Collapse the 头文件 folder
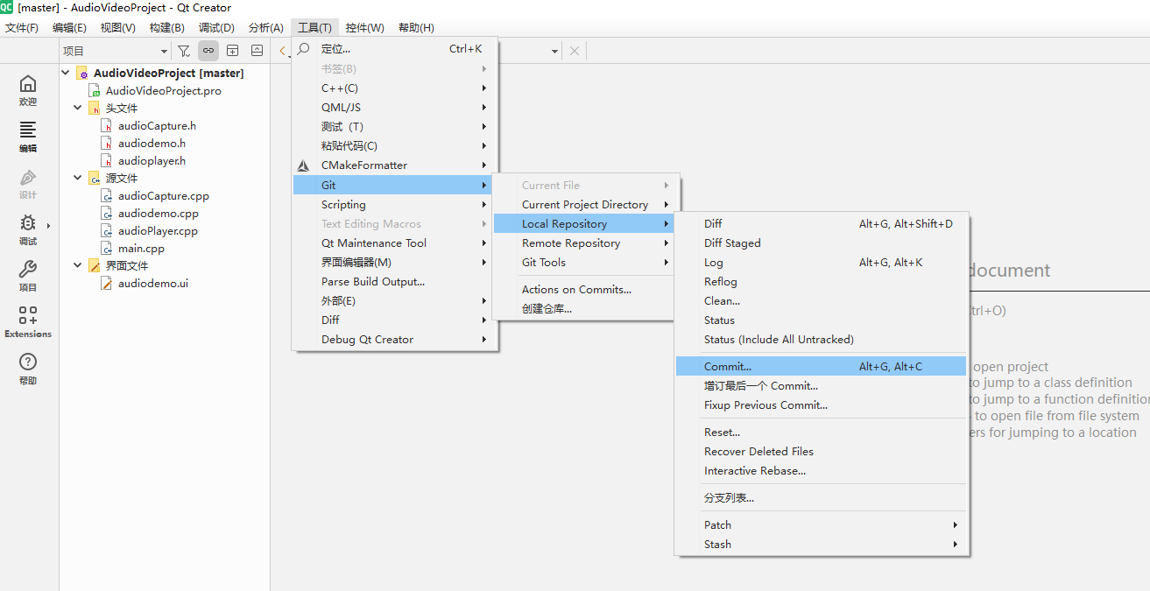 tap(77, 108)
